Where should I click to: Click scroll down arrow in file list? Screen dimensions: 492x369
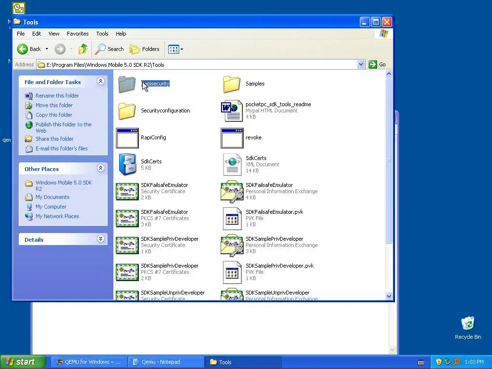pos(389,296)
